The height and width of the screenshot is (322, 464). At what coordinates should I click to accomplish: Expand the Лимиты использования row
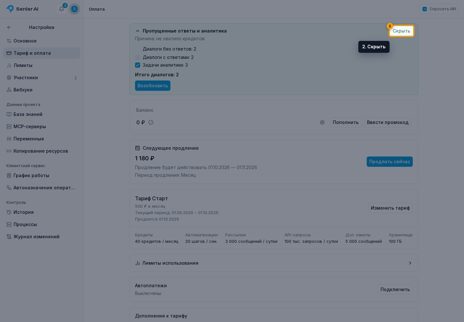[x=274, y=263]
